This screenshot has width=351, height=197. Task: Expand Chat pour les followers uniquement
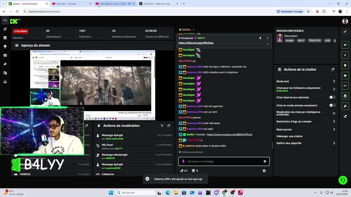[x=334, y=89]
